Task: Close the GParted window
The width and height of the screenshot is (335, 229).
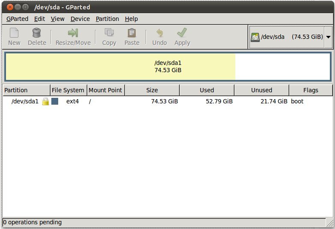Action: 10,7
